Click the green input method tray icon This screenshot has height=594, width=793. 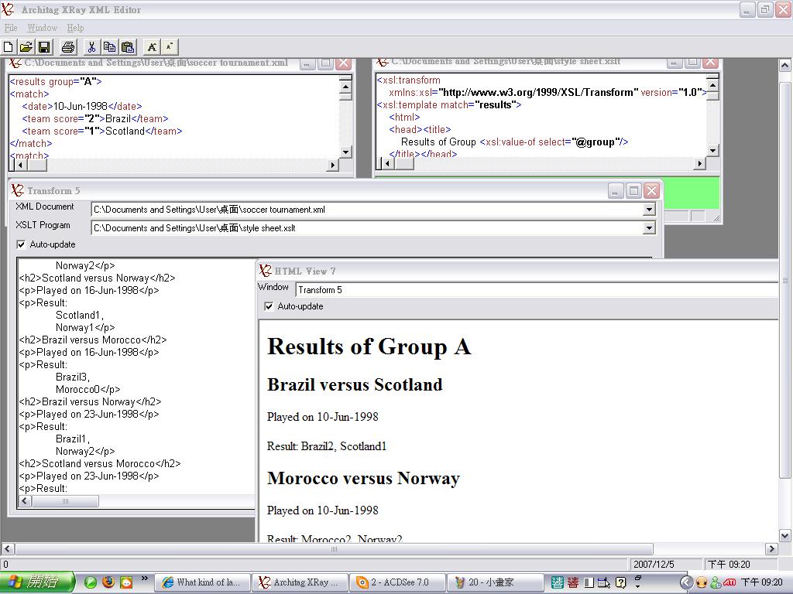(x=558, y=582)
